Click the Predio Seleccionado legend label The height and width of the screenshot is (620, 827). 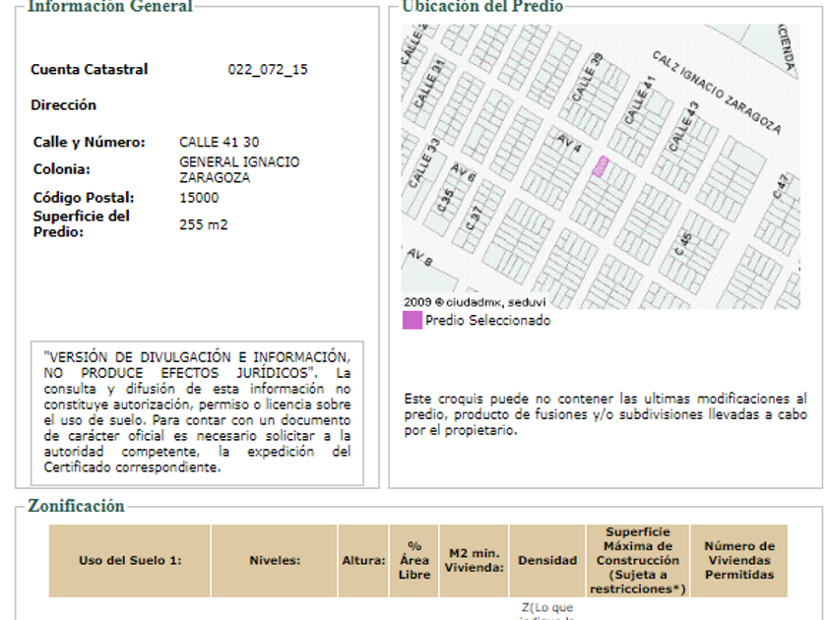tap(488, 321)
